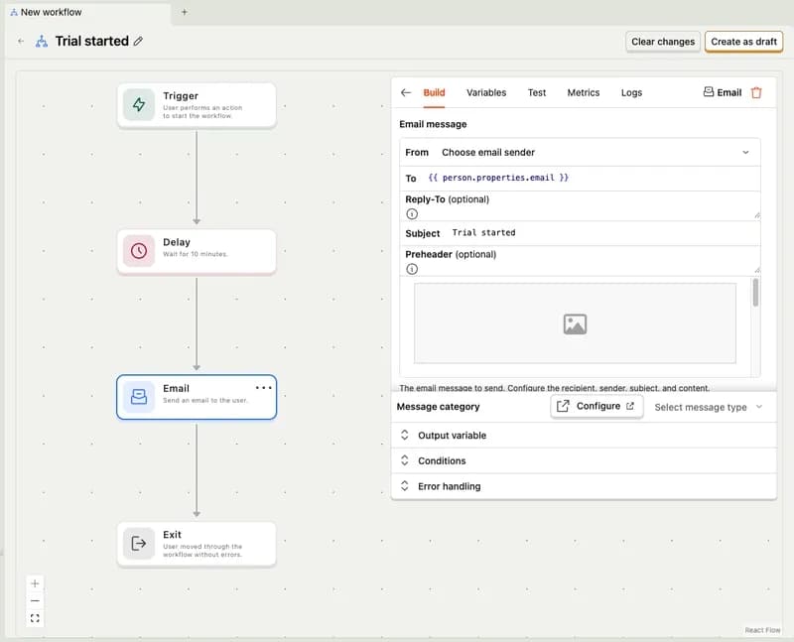Select the envelope icon on the Email node

click(139, 397)
